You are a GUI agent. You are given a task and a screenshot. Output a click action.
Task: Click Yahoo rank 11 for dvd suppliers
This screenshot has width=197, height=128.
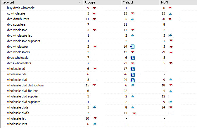(125, 24)
